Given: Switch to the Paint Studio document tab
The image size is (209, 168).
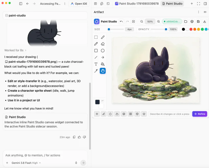Looking at the screenshot, I should [172, 4].
